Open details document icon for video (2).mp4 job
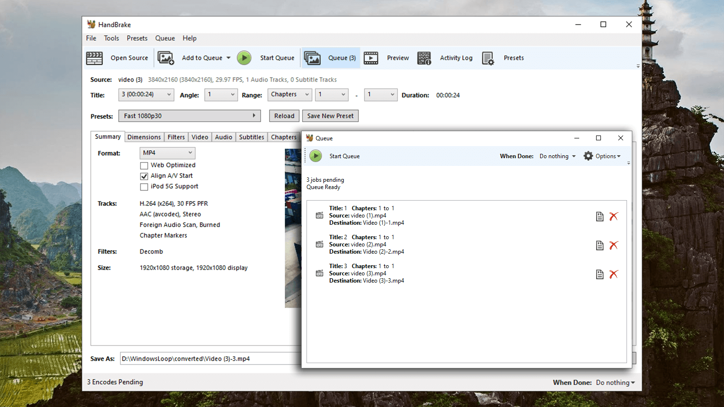Image resolution: width=724 pixels, height=407 pixels. coord(599,245)
